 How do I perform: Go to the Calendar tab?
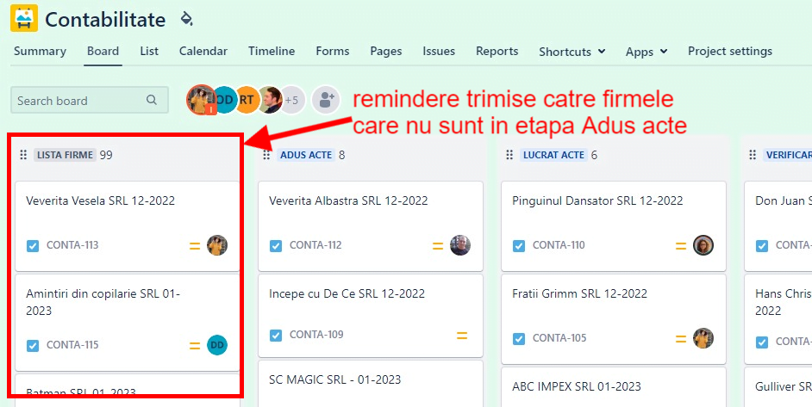tap(203, 52)
